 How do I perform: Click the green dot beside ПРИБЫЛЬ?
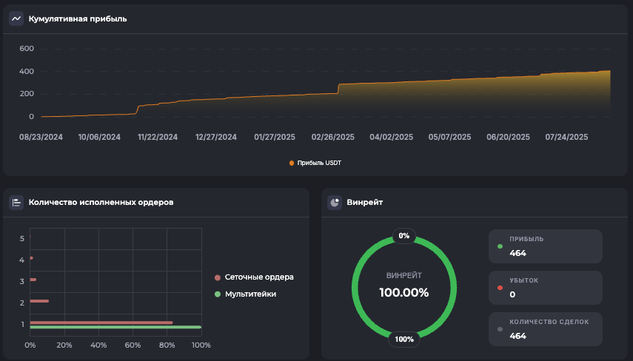coord(500,246)
